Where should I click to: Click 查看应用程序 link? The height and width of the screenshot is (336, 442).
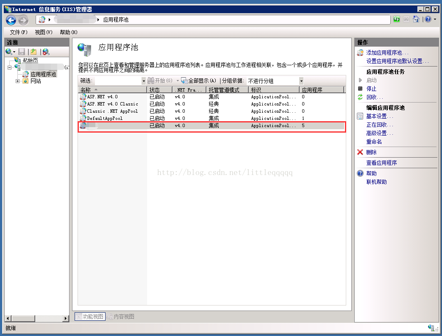(381, 163)
